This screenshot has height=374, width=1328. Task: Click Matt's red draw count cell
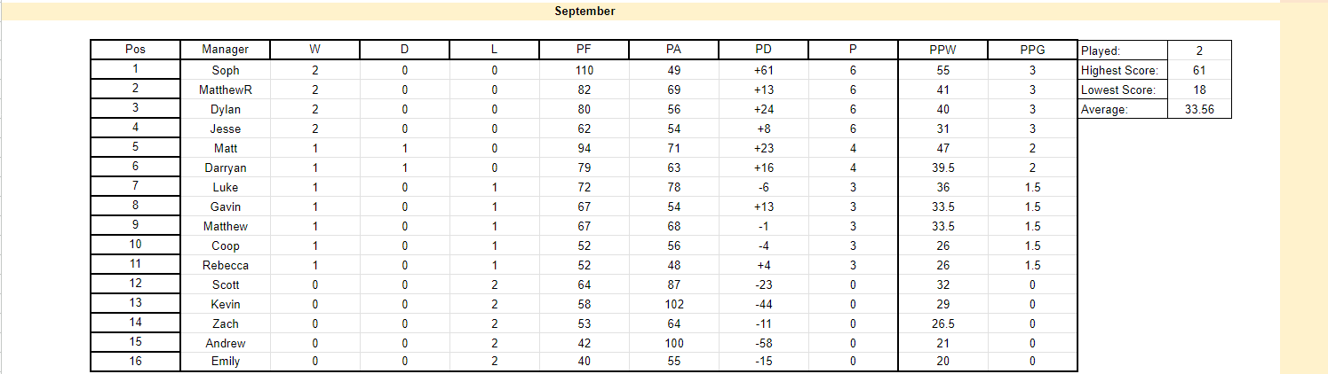[x=405, y=148]
